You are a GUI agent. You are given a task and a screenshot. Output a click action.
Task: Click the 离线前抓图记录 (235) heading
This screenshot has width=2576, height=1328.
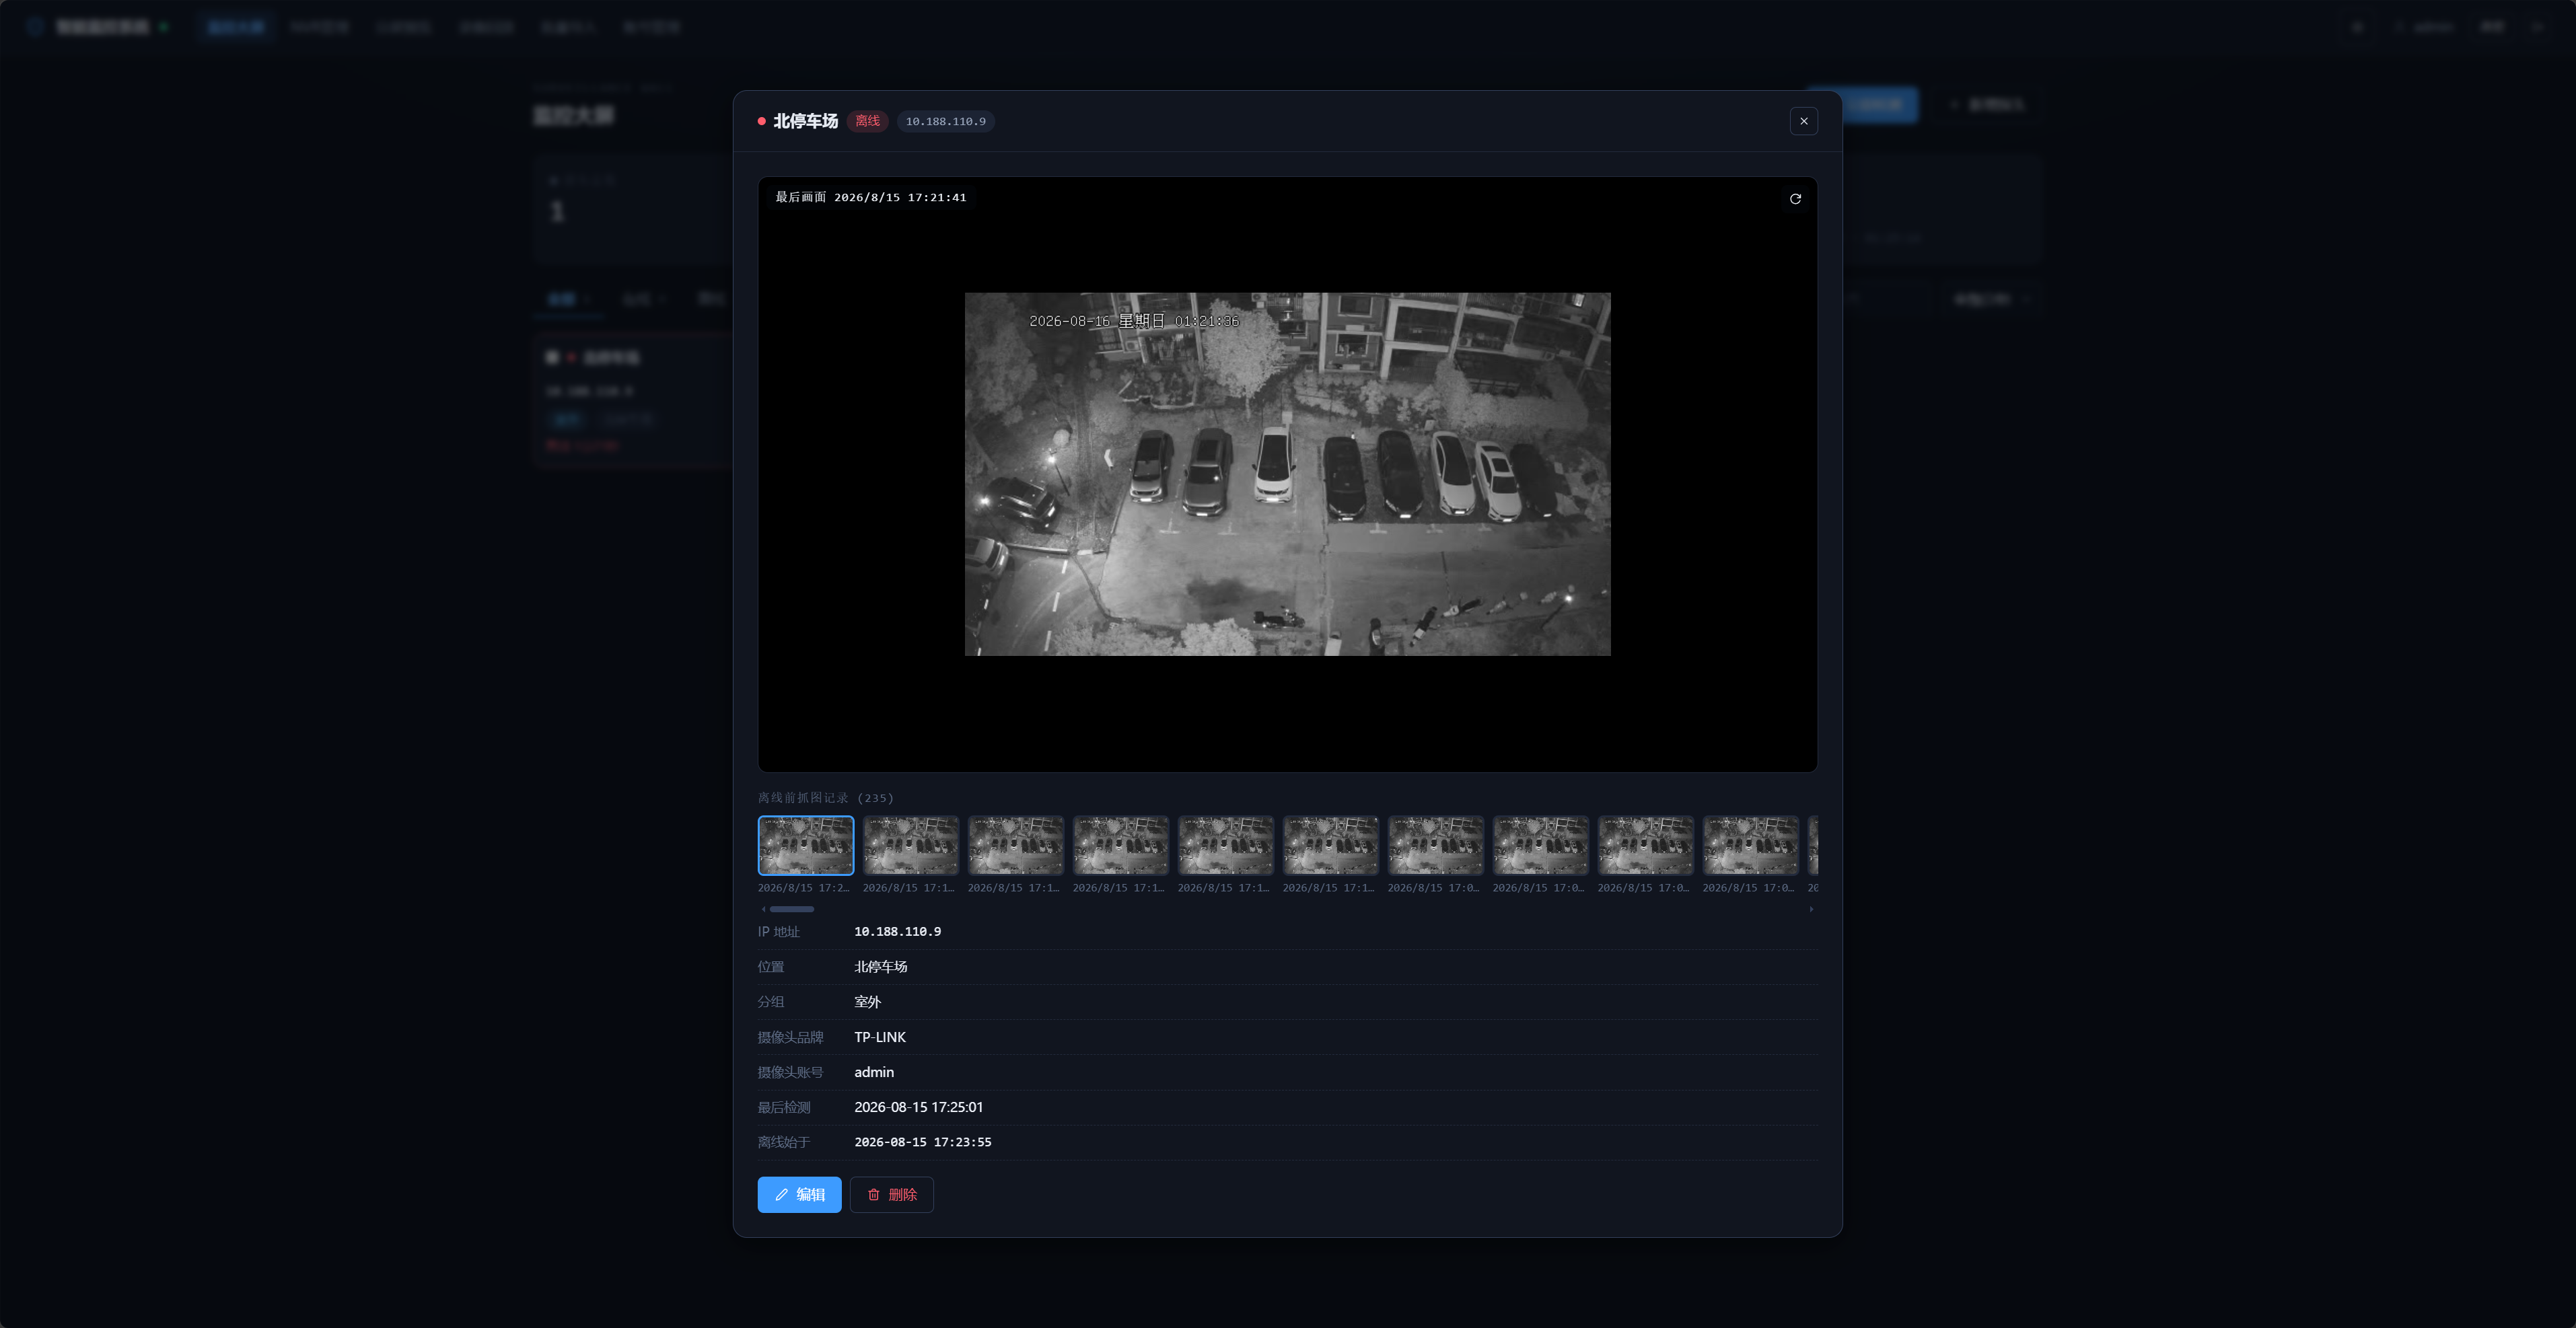point(826,798)
